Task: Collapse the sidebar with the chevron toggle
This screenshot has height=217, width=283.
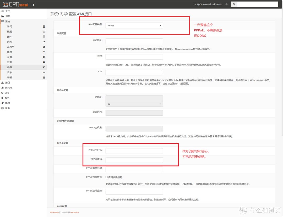Action: click(x=33, y=5)
